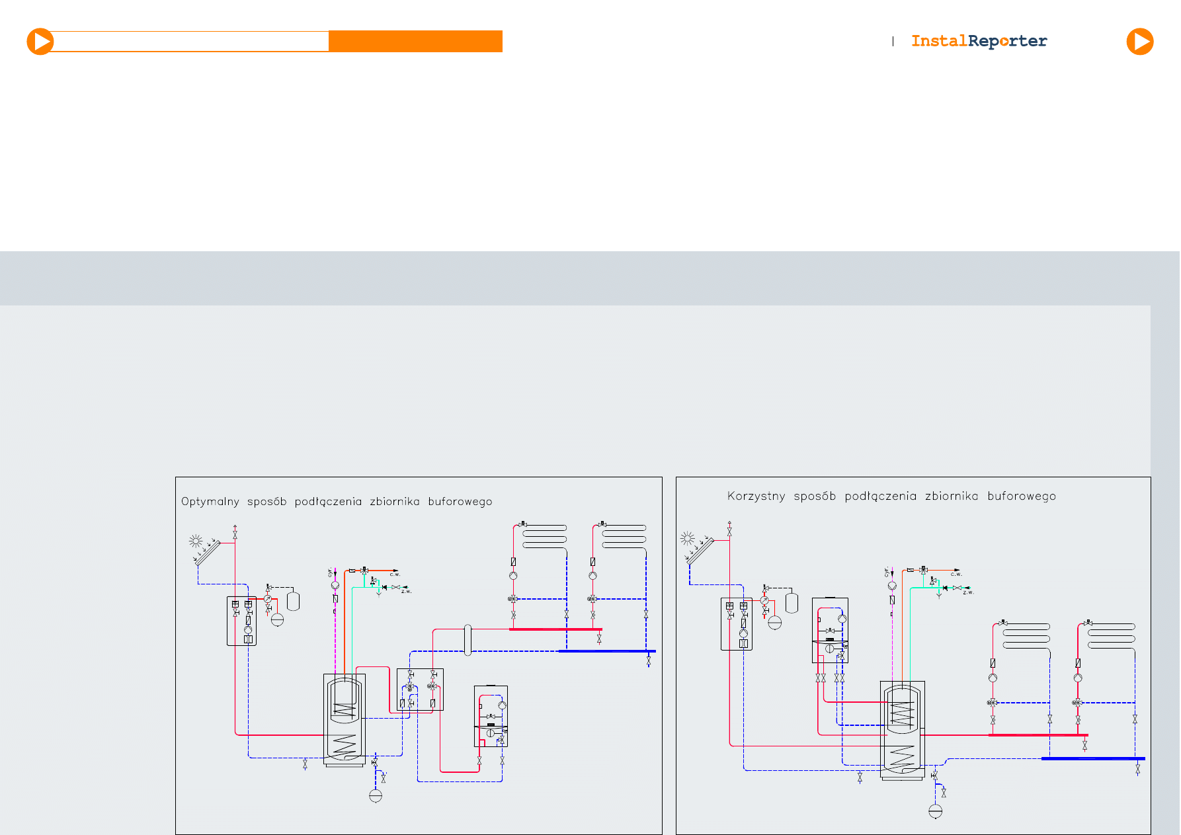The width and height of the screenshot is (1181, 835).
Task: Click the 'z.w.' label in left diagram
Action: [406, 592]
